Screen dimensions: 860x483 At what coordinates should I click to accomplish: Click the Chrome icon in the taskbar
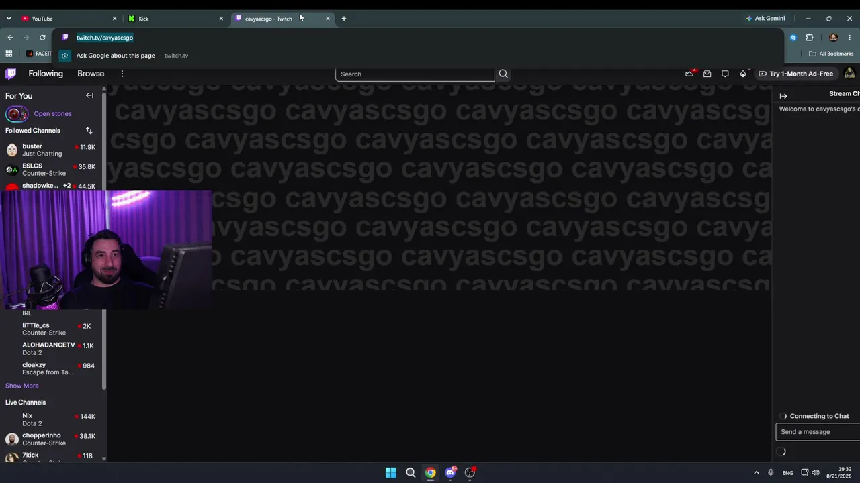click(430, 472)
